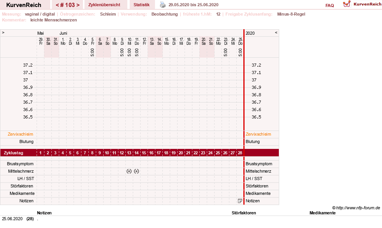The width and height of the screenshot is (382, 228).
Task: Click the früheste 1.hM value '12'
Action: coord(218,14)
